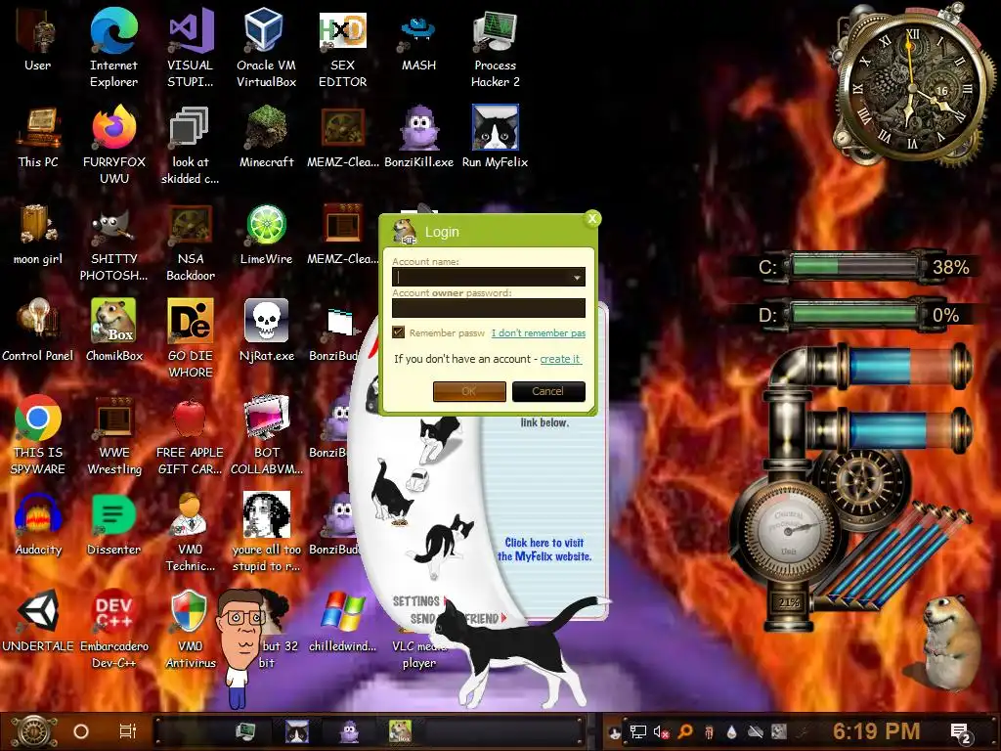
Task: Click Cancel in Login dialog
Action: [x=548, y=391]
